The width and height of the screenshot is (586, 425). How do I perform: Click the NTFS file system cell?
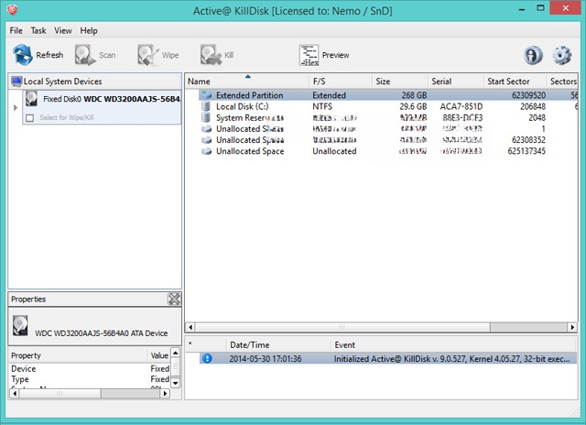coord(322,106)
